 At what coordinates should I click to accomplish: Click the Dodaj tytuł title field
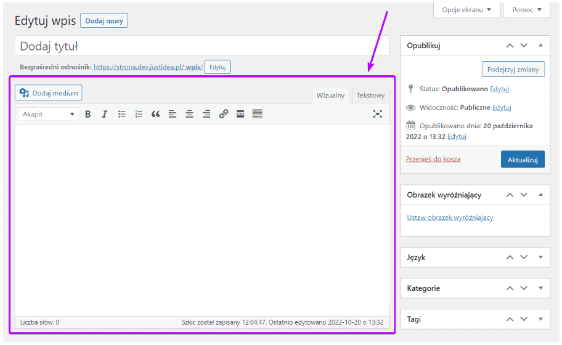202,46
